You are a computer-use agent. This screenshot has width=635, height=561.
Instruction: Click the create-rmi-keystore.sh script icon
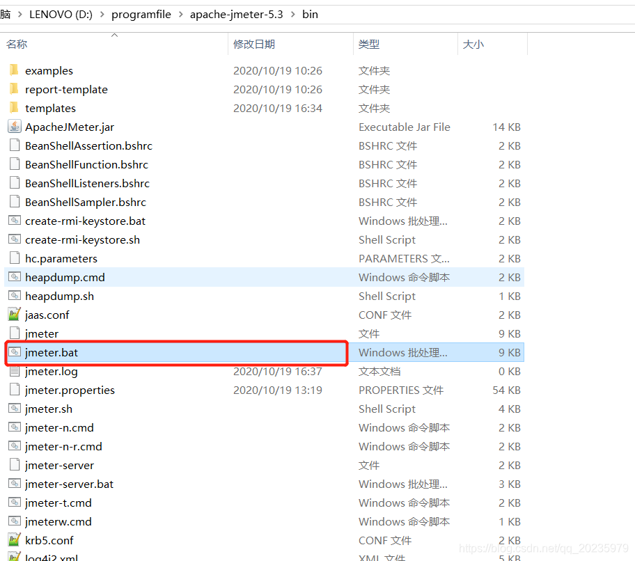tap(15, 239)
